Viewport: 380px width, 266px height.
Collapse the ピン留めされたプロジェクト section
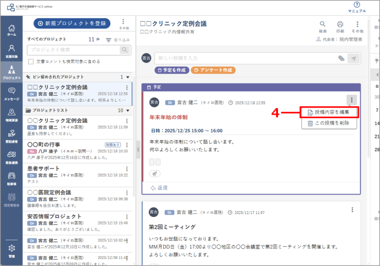point(128,77)
